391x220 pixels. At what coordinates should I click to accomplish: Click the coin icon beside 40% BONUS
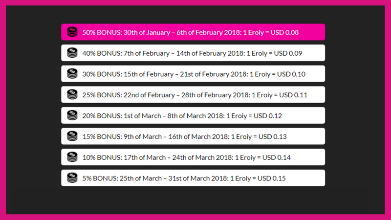tap(72, 53)
